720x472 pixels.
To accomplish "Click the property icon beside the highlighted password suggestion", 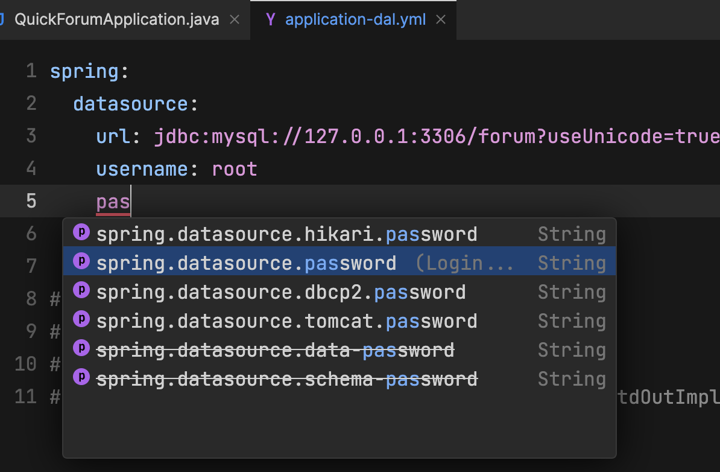I will pyautogui.click(x=81, y=263).
